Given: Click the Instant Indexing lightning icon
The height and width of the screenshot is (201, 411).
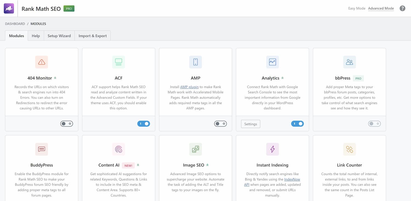Looking at the screenshot, I should coord(272,149).
